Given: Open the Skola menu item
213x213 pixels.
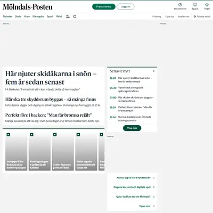Looking at the screenshot, I should coord(18,17).
